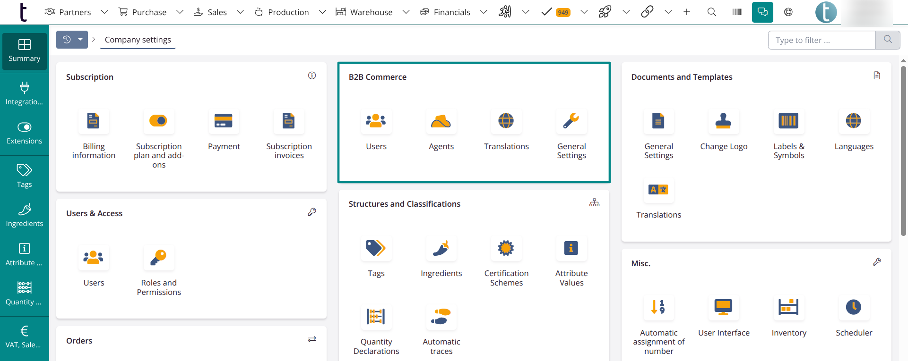Open the chat messages icon in header
The height and width of the screenshot is (361, 908).
tap(762, 12)
